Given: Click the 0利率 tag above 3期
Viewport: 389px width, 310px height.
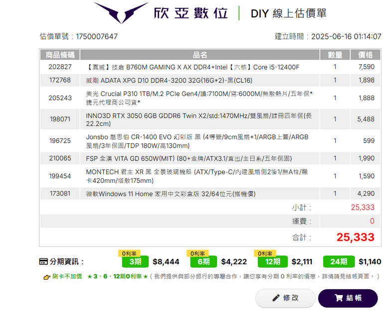Looking at the screenshot, I should [x=129, y=253].
